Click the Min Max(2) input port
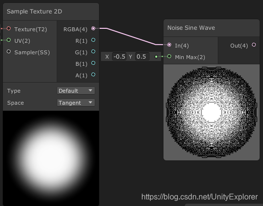 pyautogui.click(x=169, y=57)
